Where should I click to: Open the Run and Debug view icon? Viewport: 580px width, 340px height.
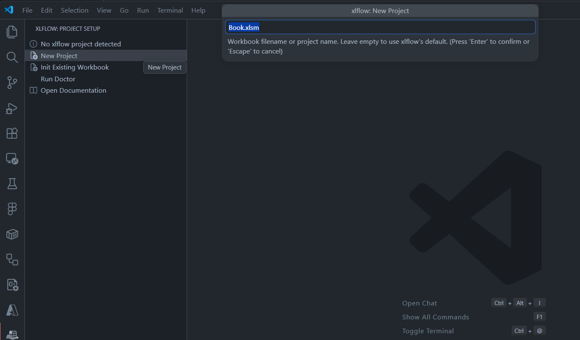pos(12,108)
